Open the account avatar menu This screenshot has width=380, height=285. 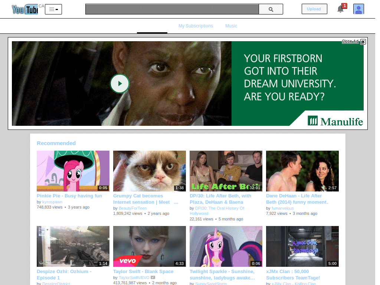click(359, 9)
